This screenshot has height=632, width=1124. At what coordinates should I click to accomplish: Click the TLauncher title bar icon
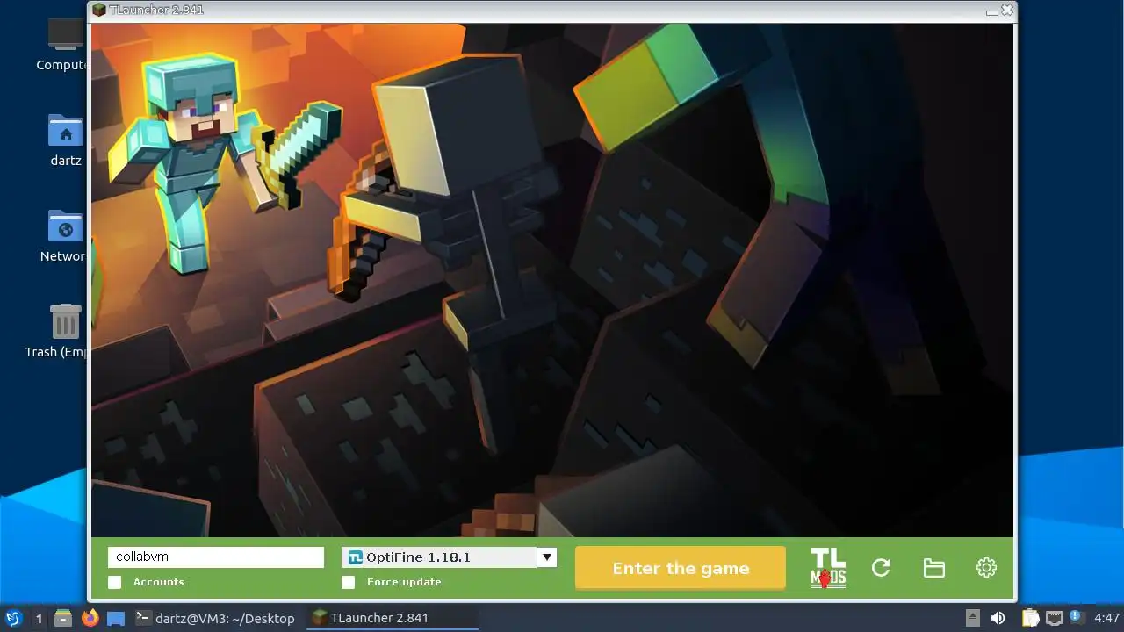pos(99,10)
